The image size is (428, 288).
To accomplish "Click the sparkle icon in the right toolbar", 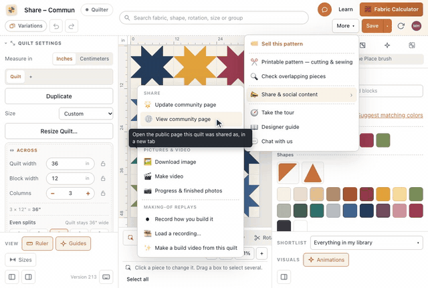I will (387, 45).
